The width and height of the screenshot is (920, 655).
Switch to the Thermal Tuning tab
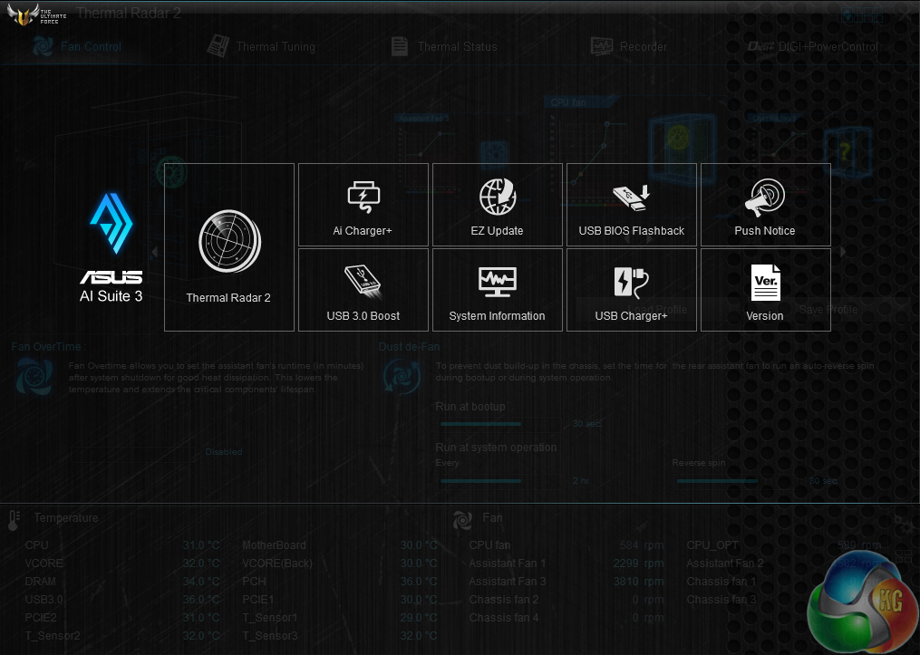pos(261,46)
